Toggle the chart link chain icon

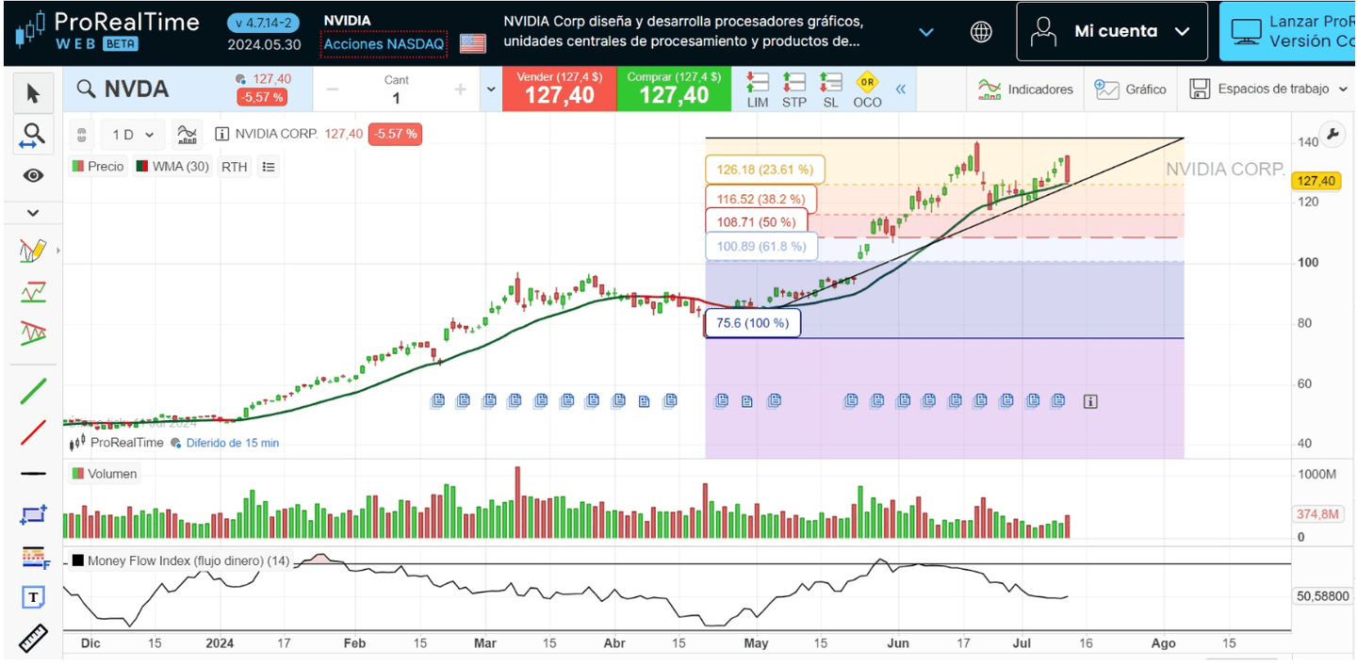click(x=82, y=135)
